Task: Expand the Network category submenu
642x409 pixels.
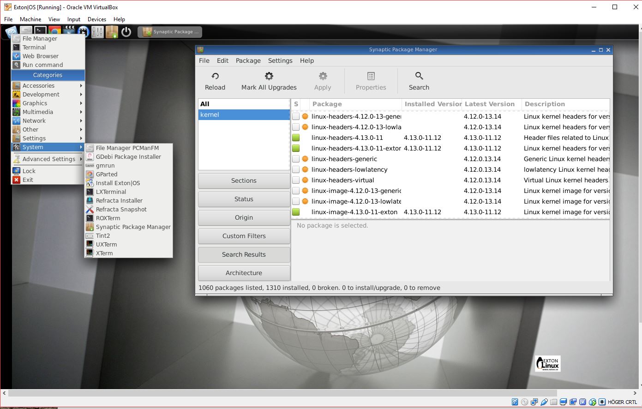Action: pyautogui.click(x=48, y=120)
